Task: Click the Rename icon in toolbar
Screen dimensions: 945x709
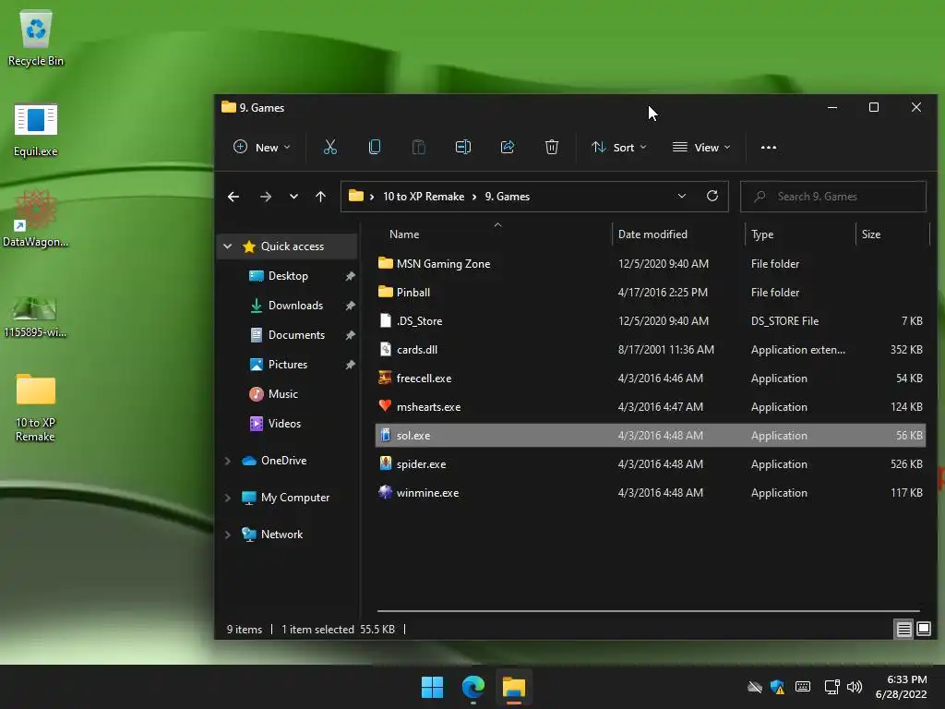Action: pyautogui.click(x=463, y=147)
